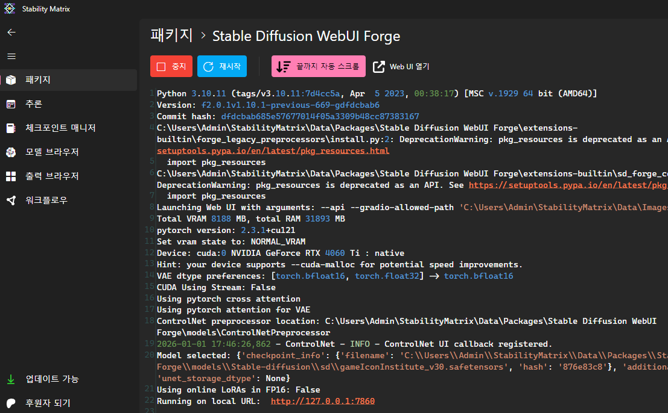
Task: Click 'pytorch version: 2.3.1+cu121' line
Action: (226, 231)
